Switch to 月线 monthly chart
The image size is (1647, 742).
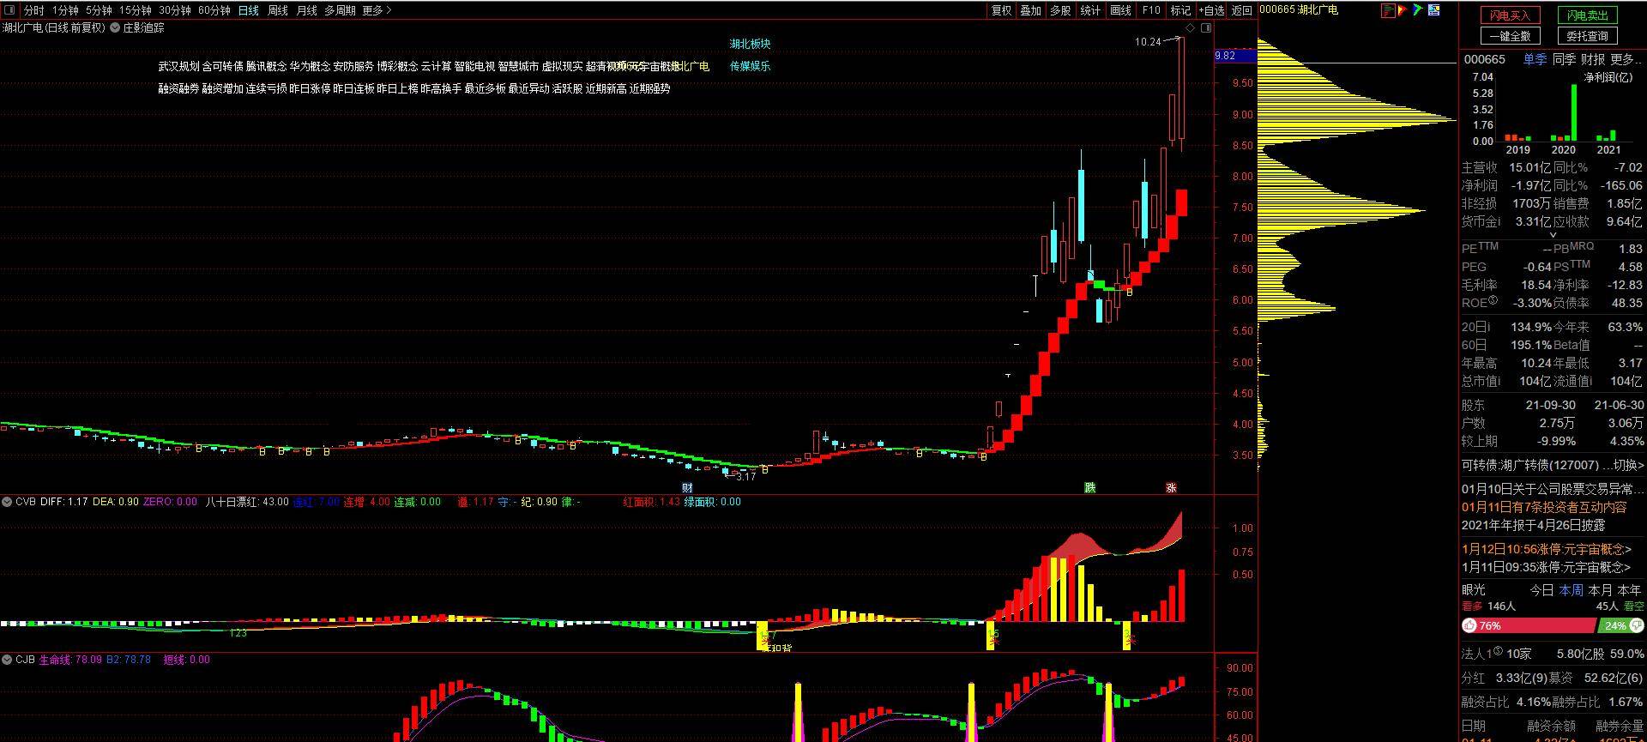coord(306,10)
